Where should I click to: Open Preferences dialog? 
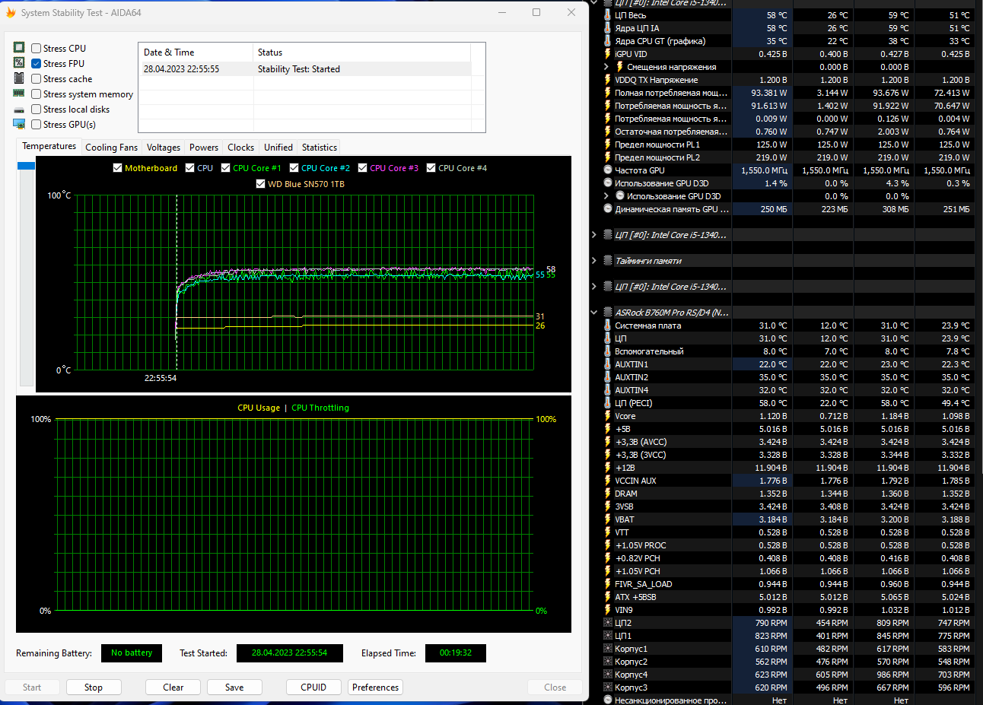point(375,688)
